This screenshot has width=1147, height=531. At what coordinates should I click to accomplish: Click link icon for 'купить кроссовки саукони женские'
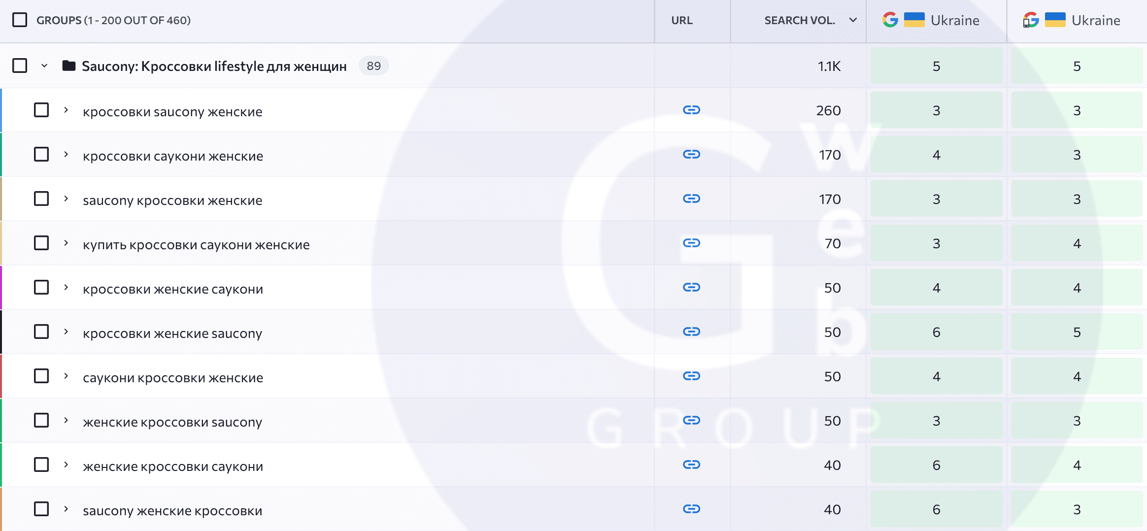click(x=691, y=243)
